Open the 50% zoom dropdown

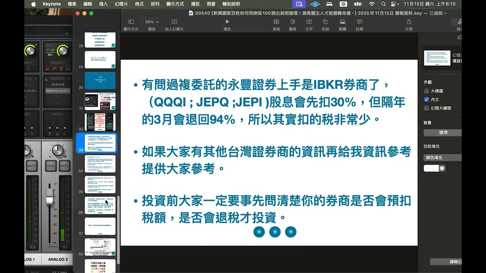[152, 22]
